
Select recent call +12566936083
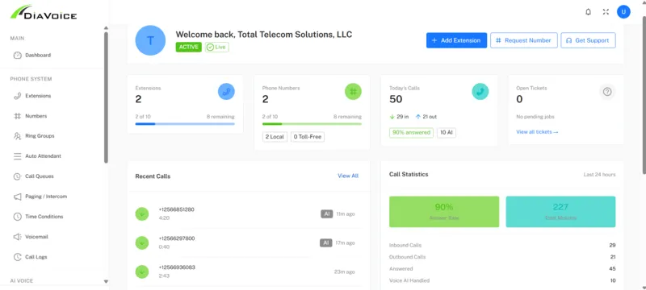tap(248, 271)
